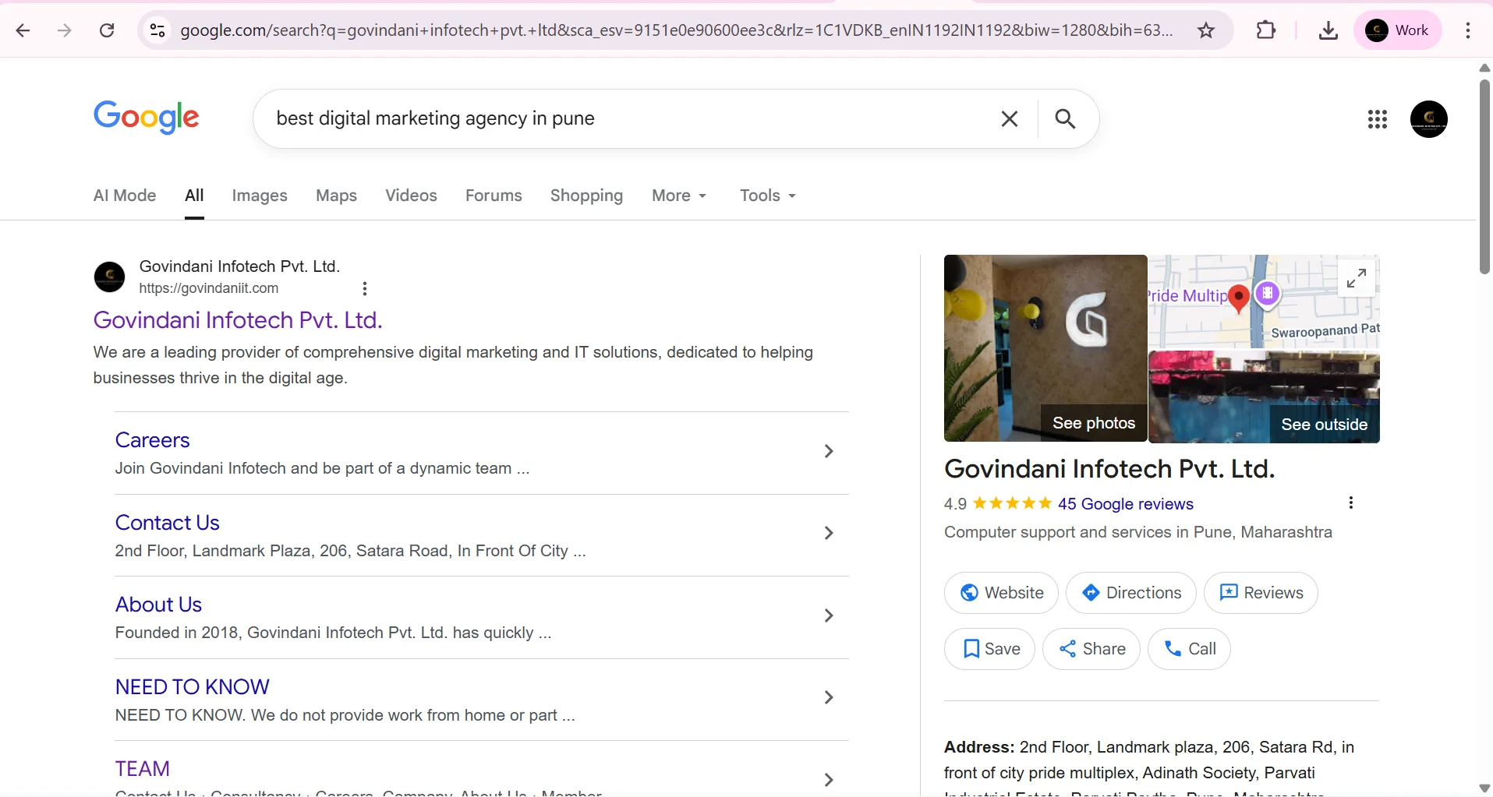Switch to Videos tab
This screenshot has width=1493, height=797.
click(411, 196)
